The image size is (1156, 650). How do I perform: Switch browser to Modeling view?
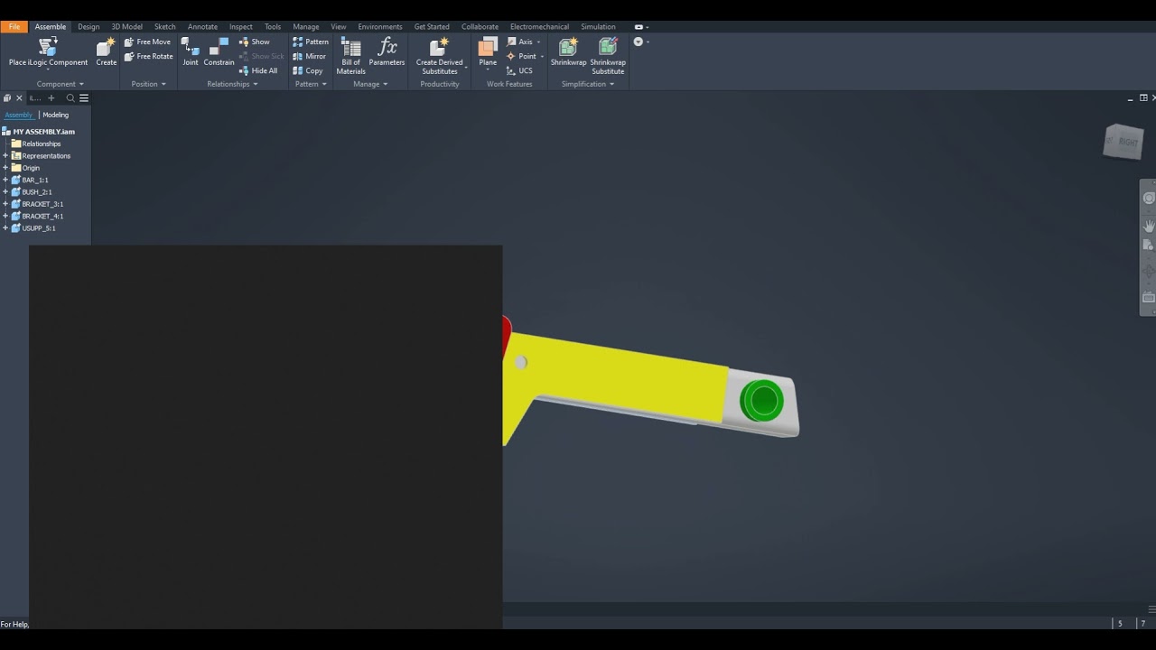coord(55,115)
